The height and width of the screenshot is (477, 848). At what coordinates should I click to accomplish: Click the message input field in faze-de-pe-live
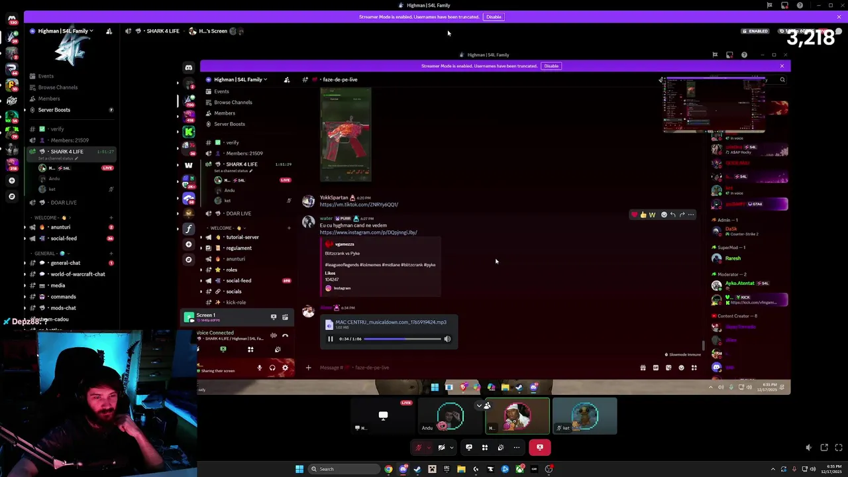coord(477,368)
